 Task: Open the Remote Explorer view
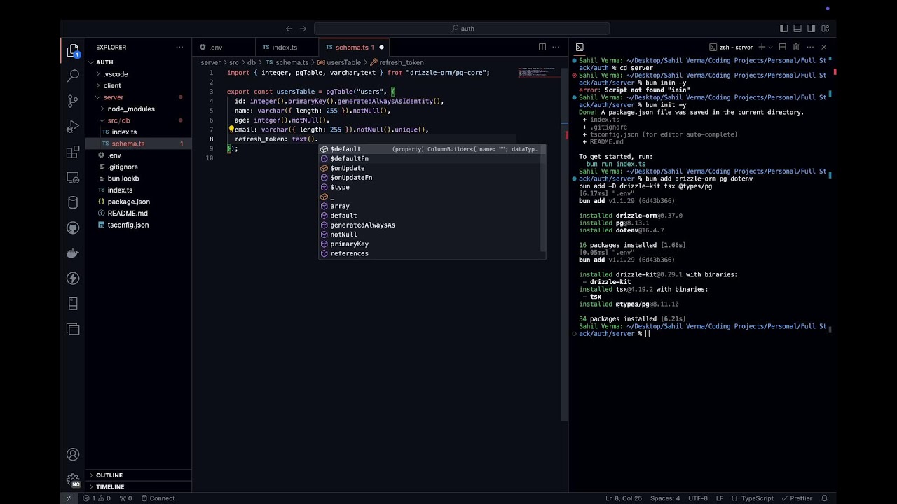pyautogui.click(x=73, y=177)
